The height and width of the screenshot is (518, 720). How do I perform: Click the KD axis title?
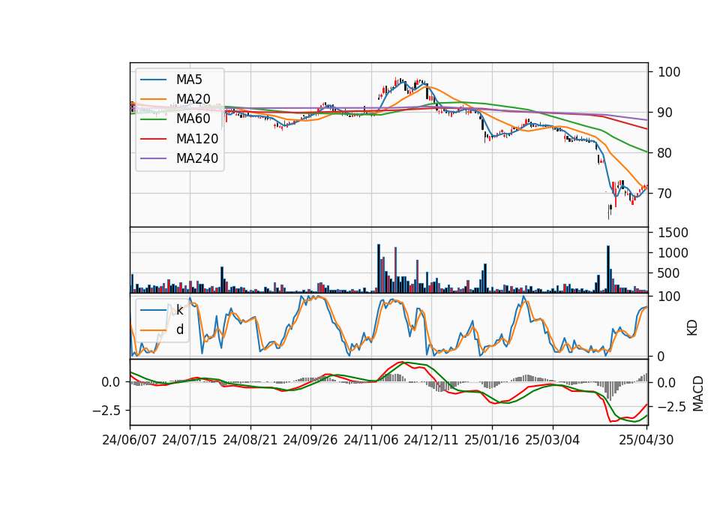(692, 328)
